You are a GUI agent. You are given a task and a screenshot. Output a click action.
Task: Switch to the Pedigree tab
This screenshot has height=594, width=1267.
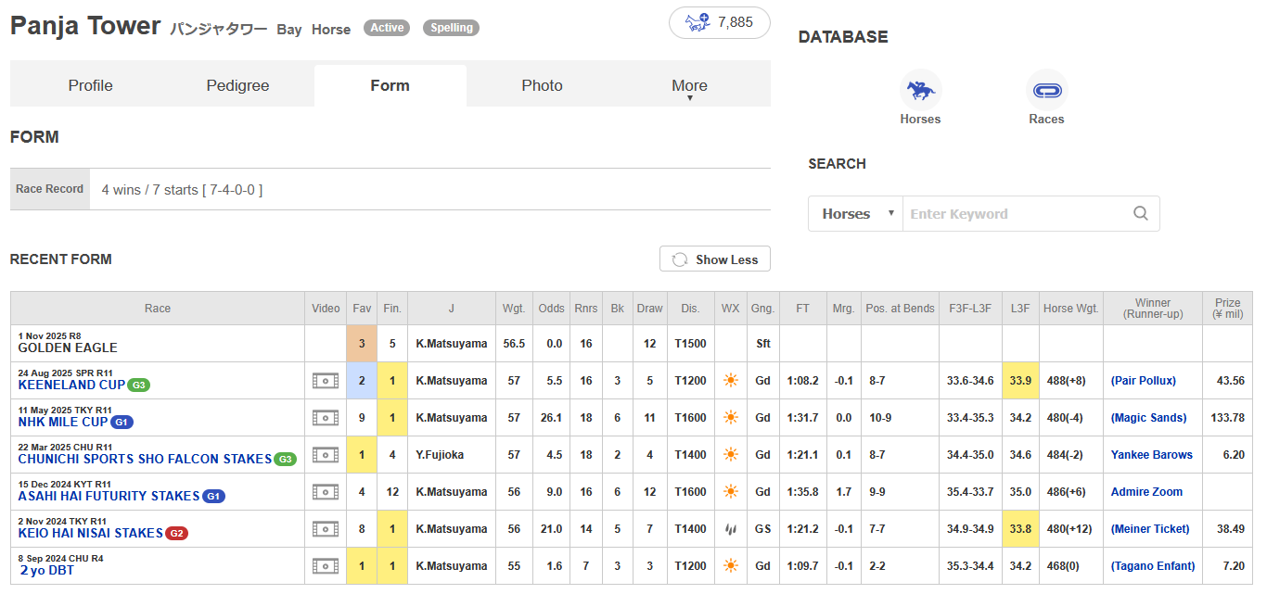237,85
